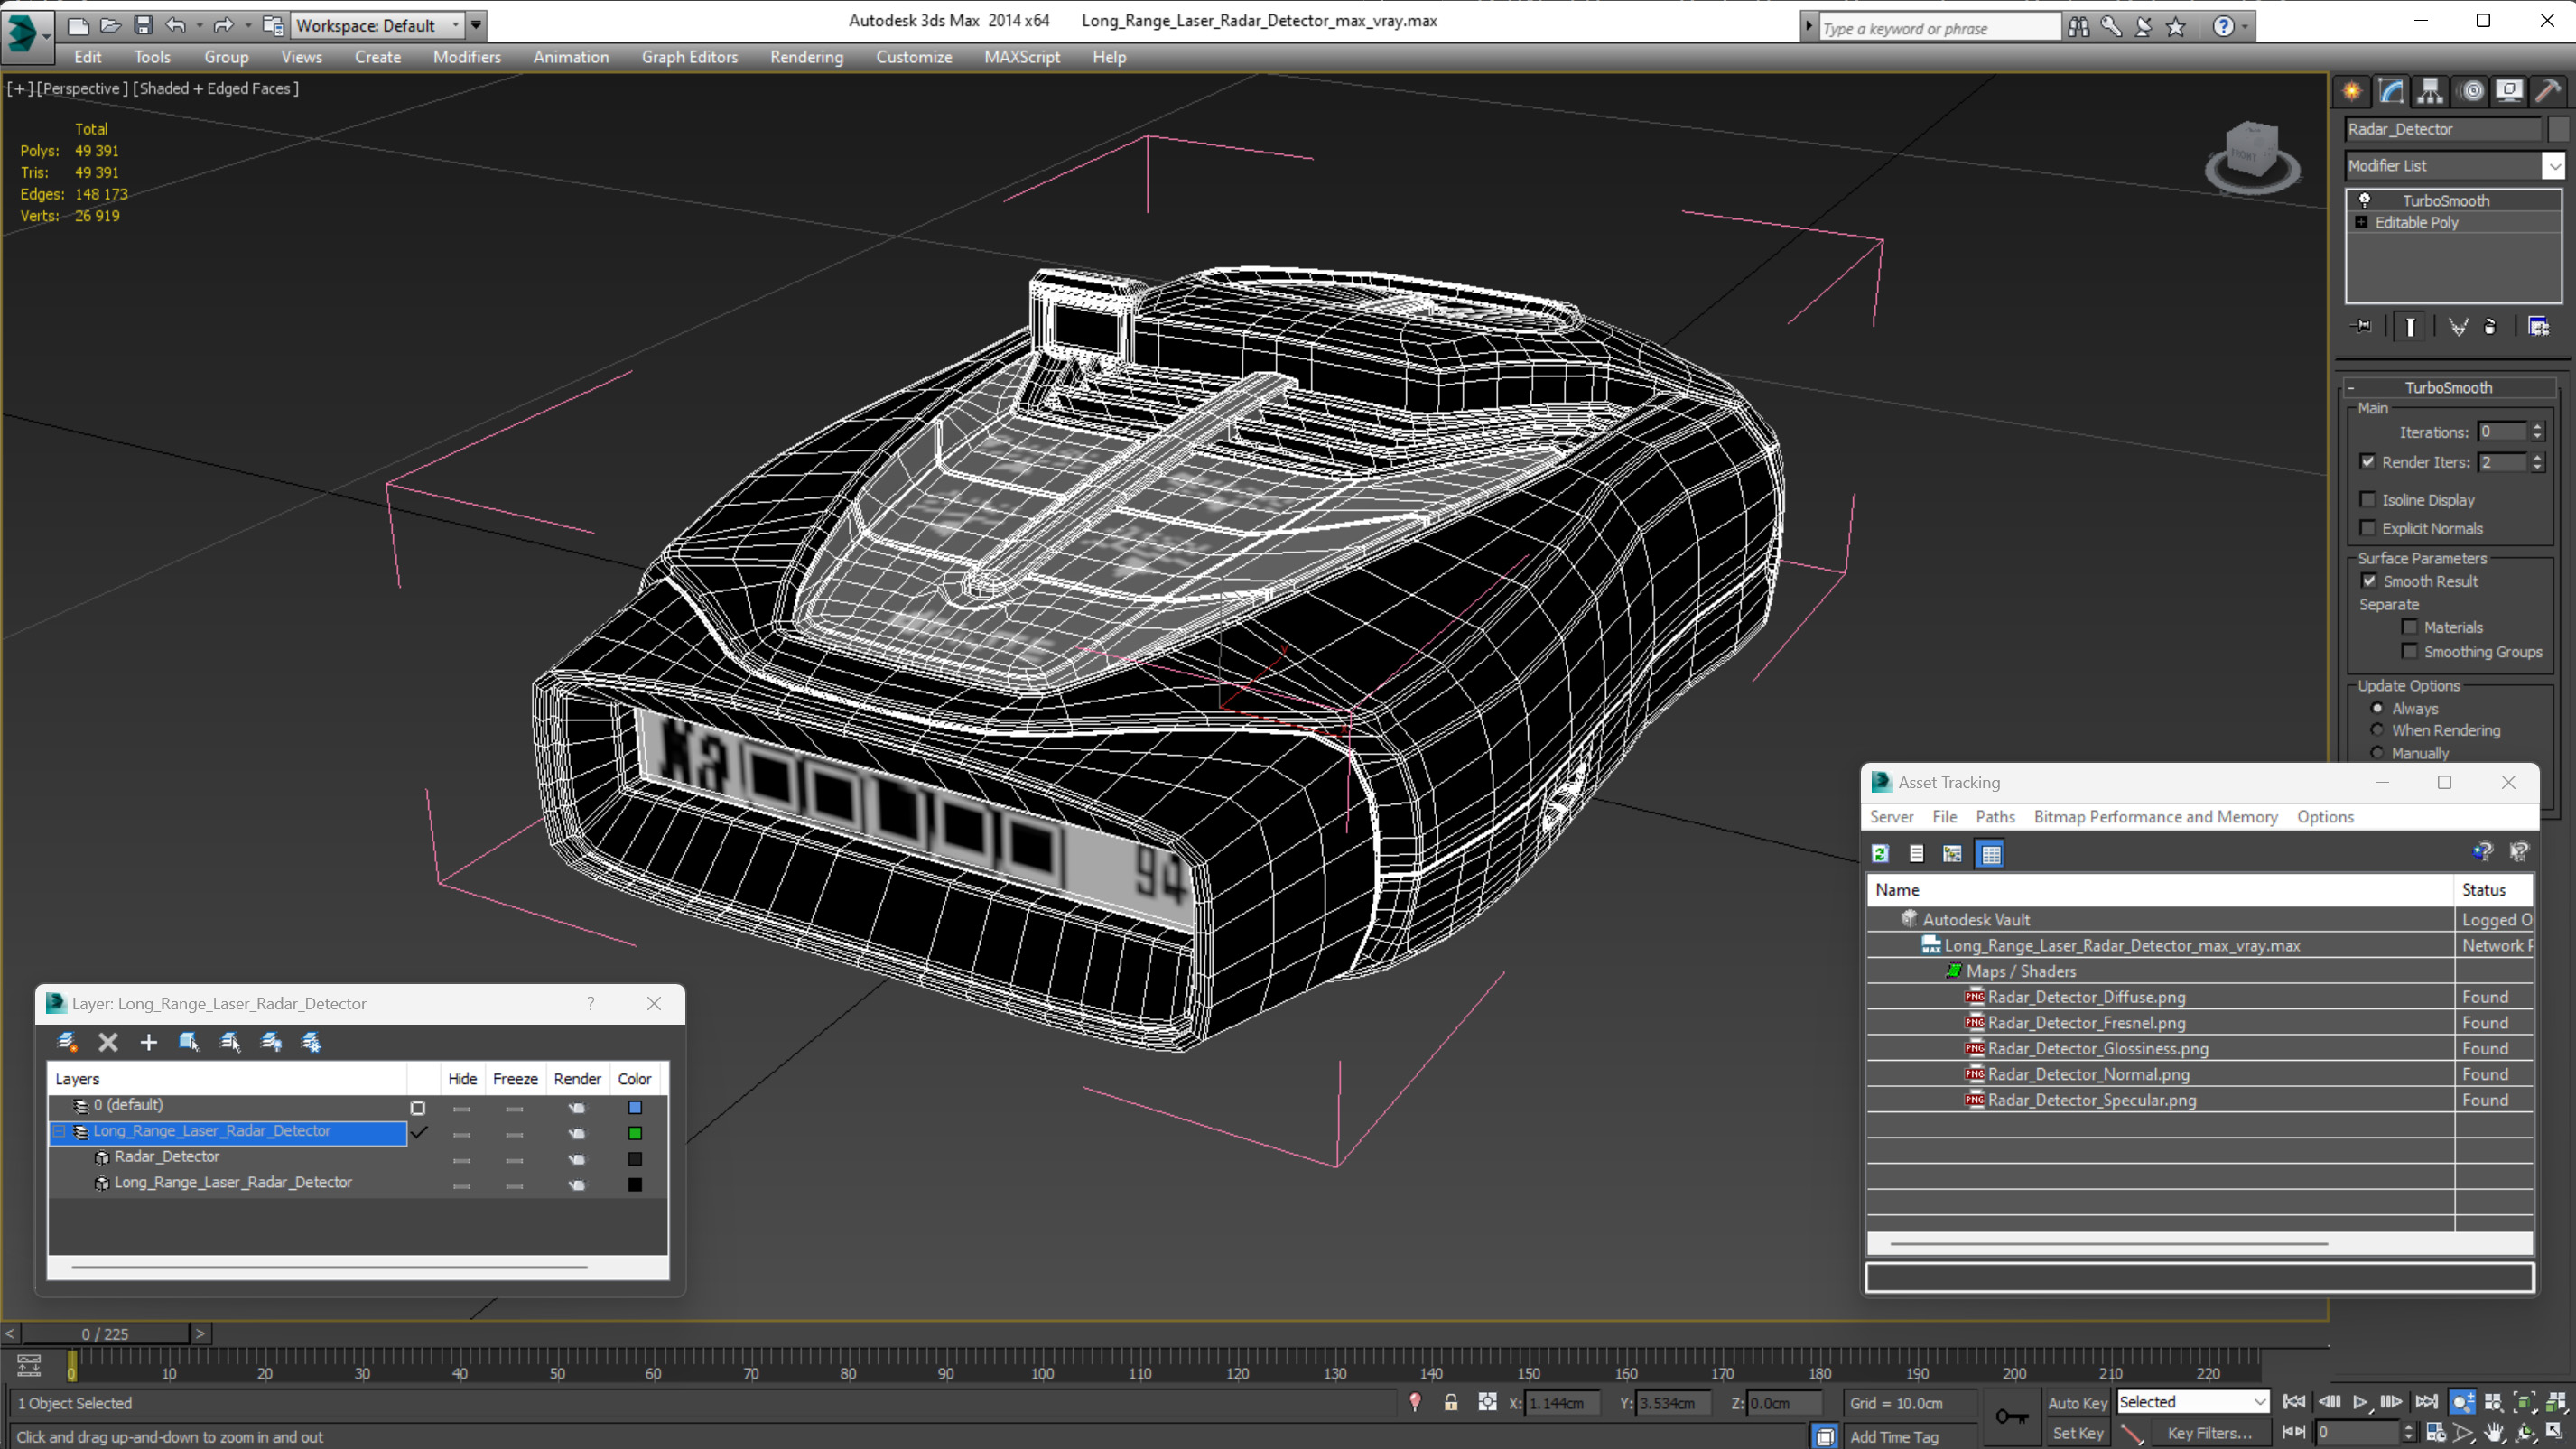Open the Modify panel tab
Image resolution: width=2576 pixels, height=1449 pixels.
pyautogui.click(x=2391, y=92)
